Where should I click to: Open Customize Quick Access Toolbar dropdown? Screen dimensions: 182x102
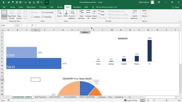(x=51, y=3)
